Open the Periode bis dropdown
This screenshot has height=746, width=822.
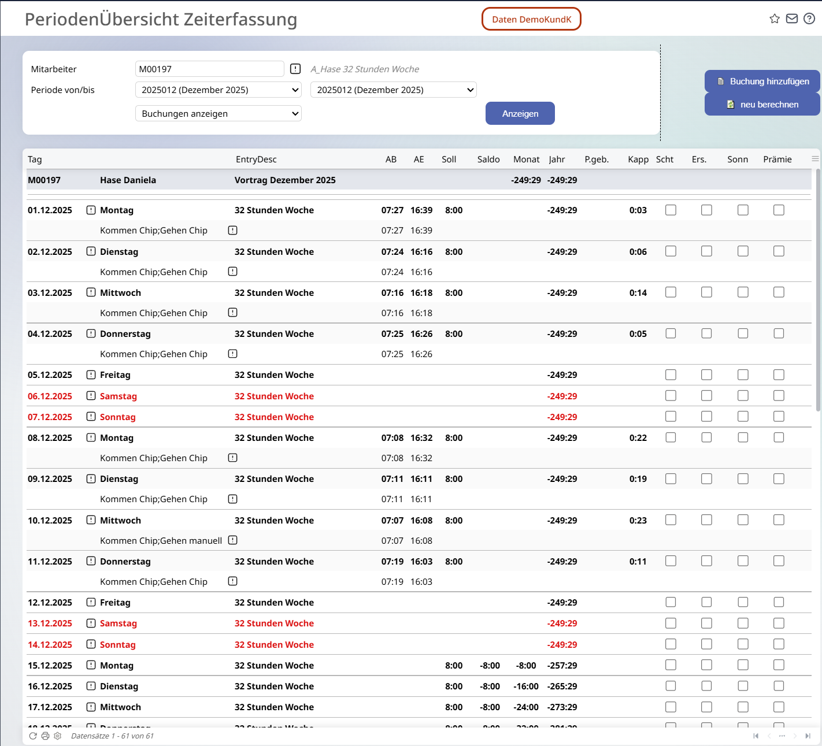[394, 90]
